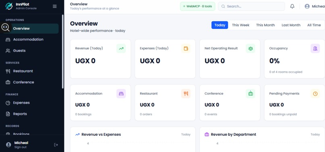Click 'Revenue (Today)' card label
Image resolution: width=325 pixels, height=152 pixels.
point(89,48)
